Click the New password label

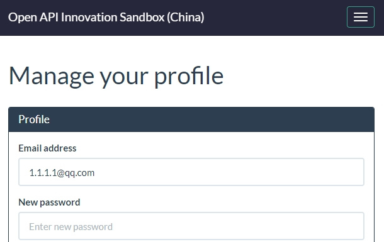49,202
